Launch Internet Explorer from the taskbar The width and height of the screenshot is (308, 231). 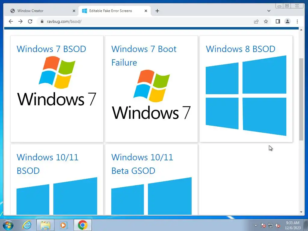[x=27, y=225]
